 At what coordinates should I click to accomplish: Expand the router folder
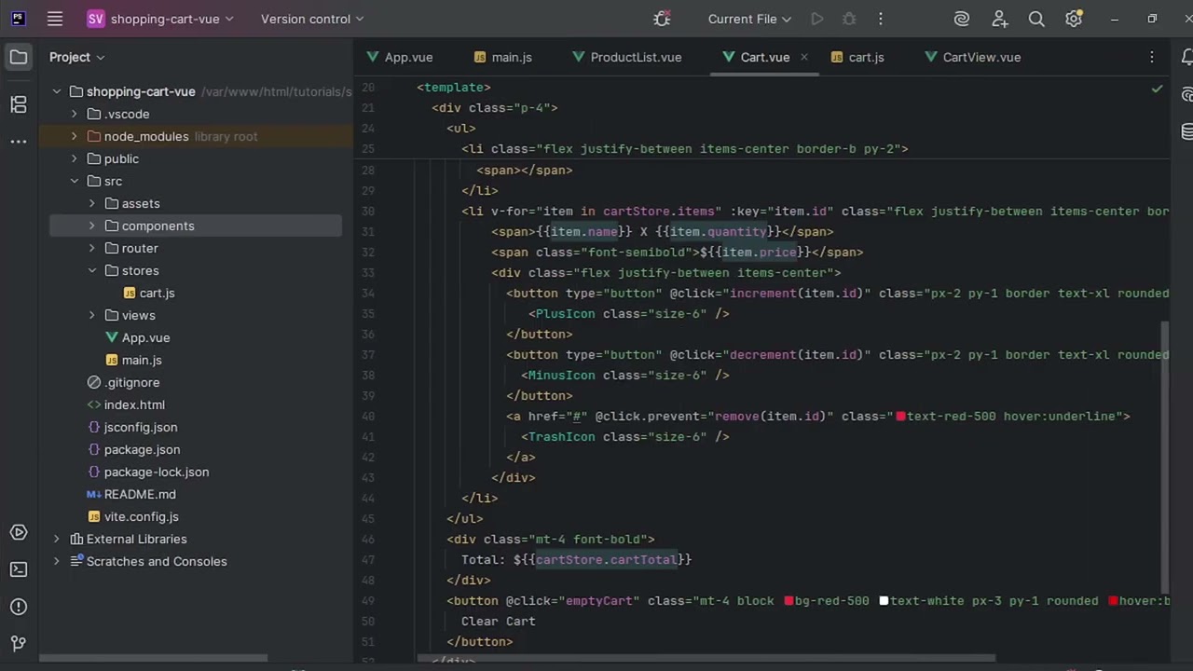coord(91,248)
